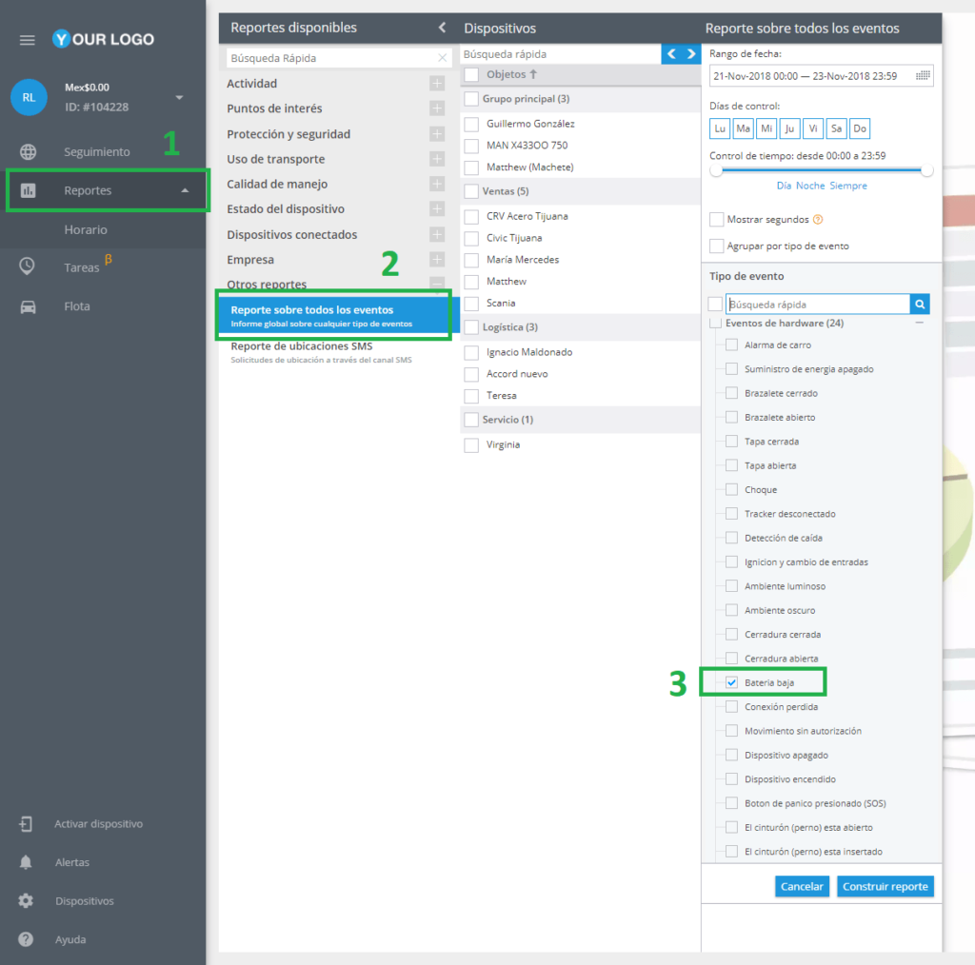Screen dimensions: 975x965
Task: Click the YOUR LOGO brand image
Action: coord(103,39)
